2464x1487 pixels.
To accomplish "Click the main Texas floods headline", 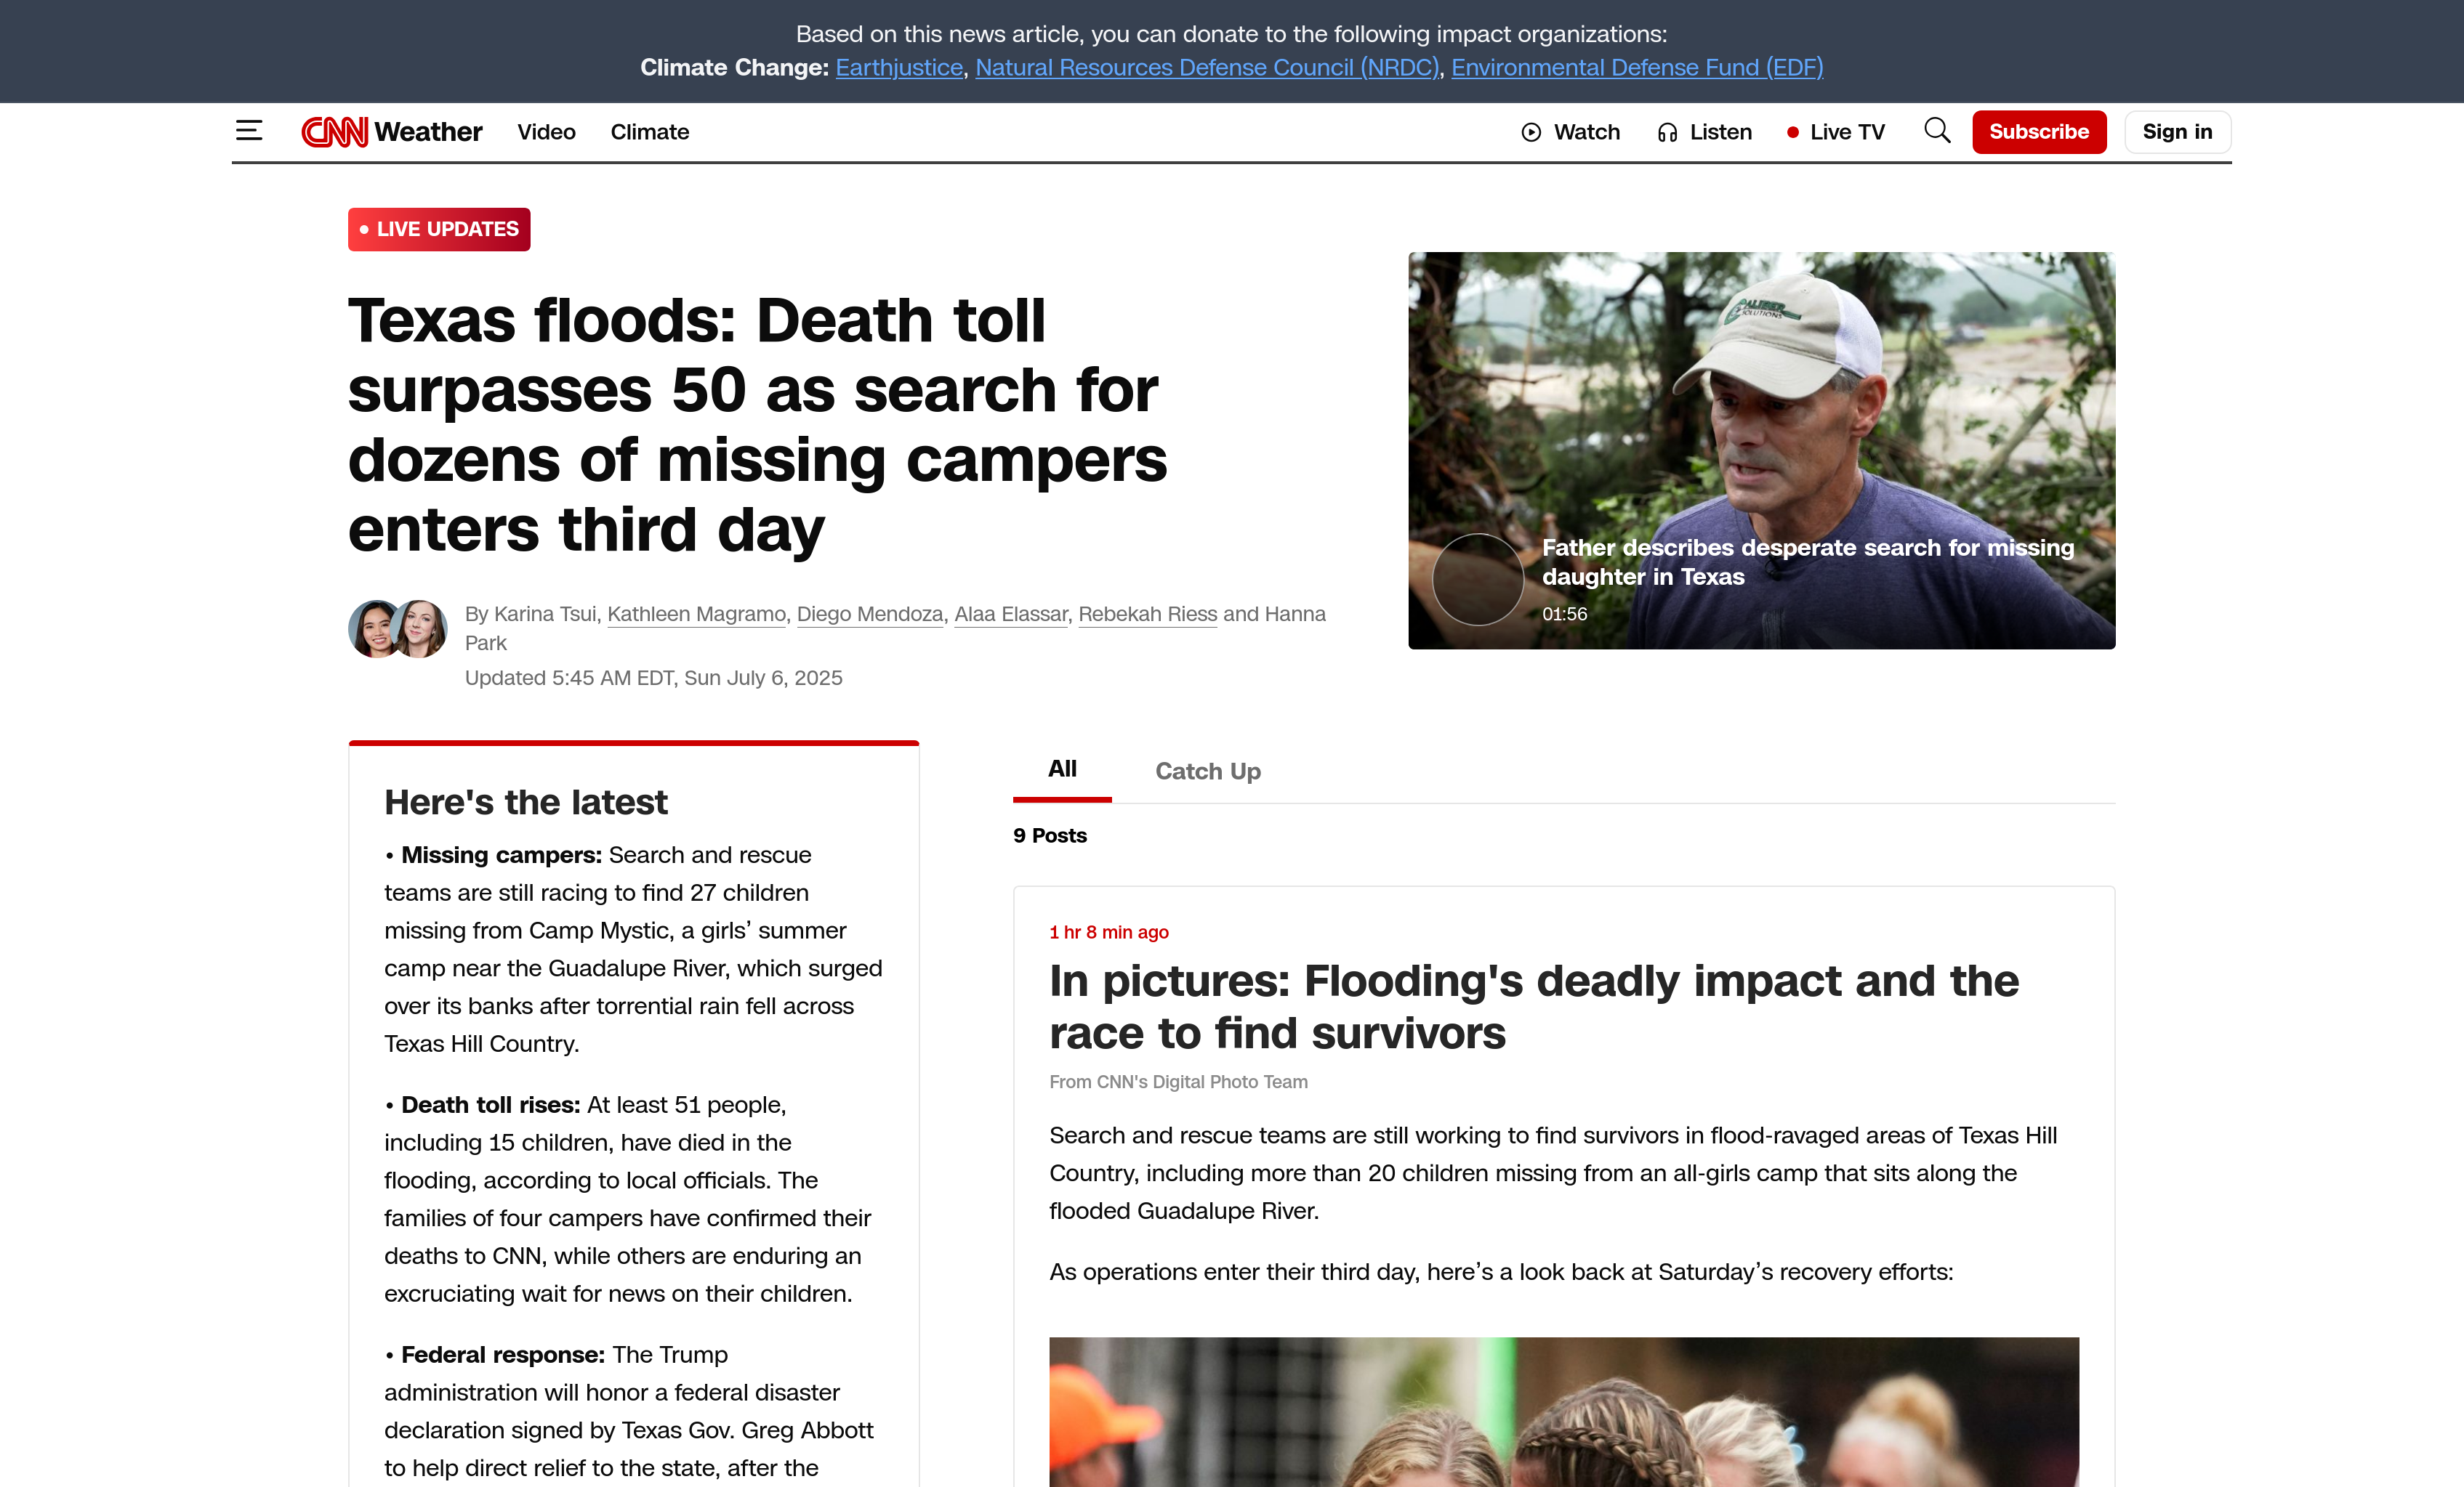I will click(757, 425).
